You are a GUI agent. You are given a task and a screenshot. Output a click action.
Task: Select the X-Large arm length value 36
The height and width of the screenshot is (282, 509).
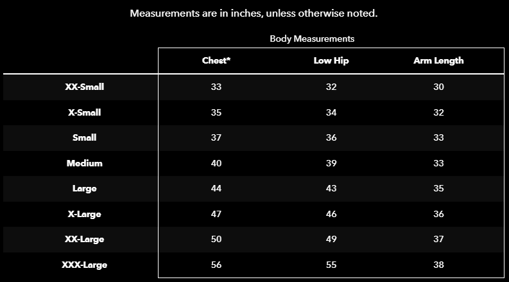pos(439,214)
